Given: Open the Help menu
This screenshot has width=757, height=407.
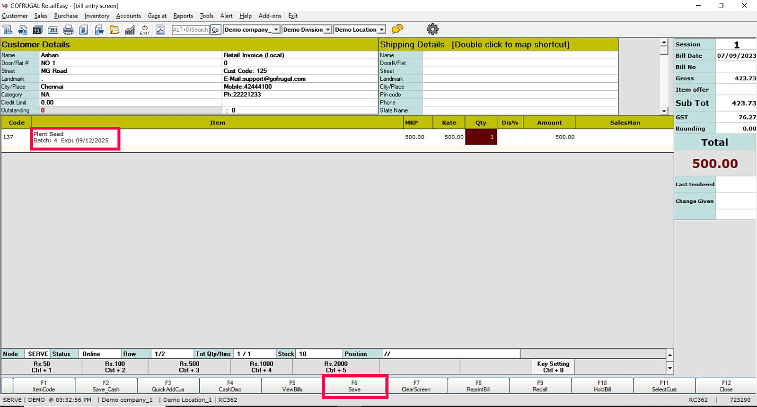Looking at the screenshot, I should coord(246,16).
